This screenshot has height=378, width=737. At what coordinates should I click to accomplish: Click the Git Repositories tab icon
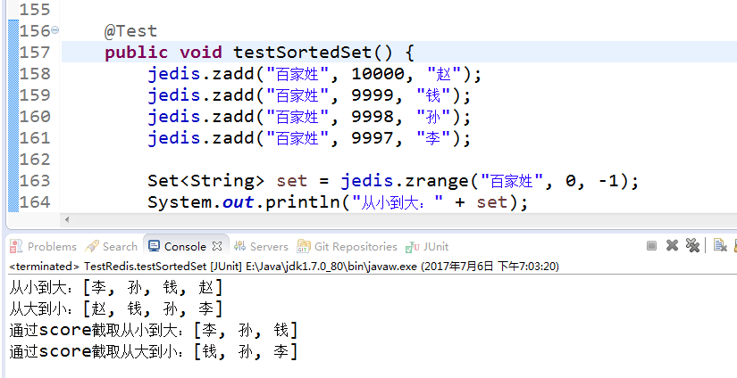pyautogui.click(x=304, y=246)
